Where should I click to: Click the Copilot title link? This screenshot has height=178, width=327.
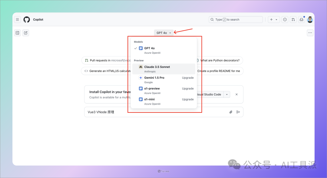coord(38,19)
